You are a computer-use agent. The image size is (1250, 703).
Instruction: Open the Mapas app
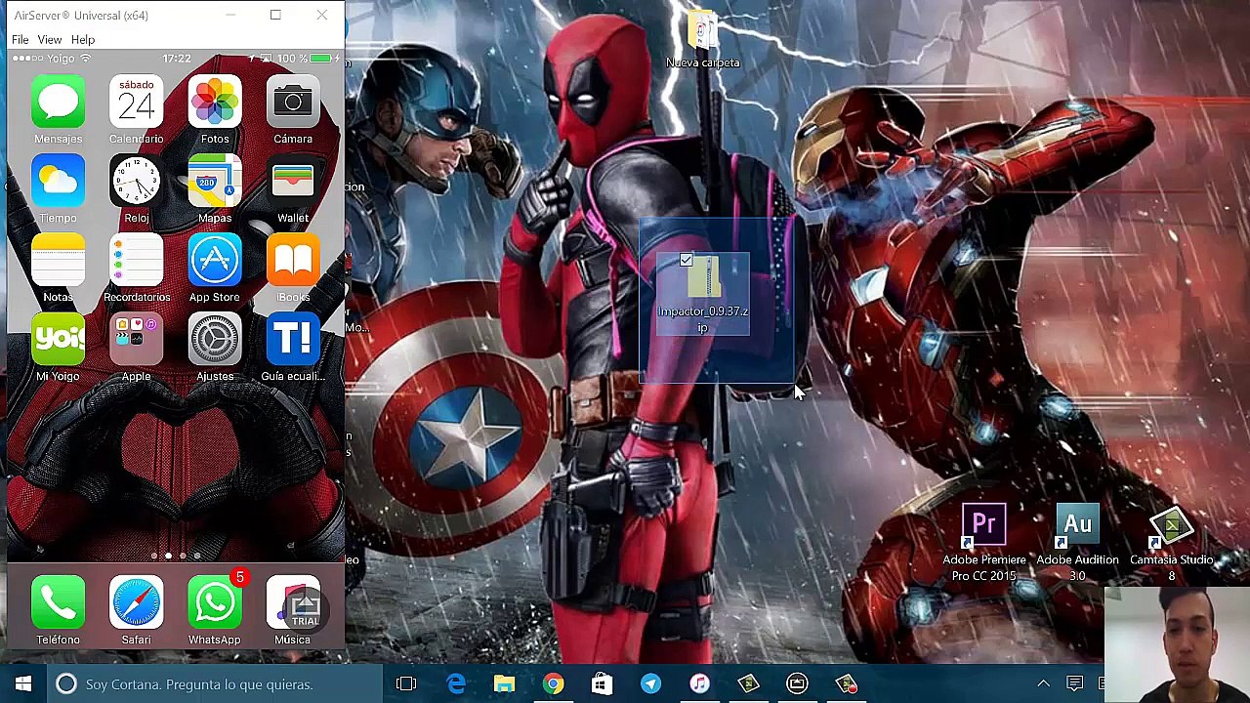[215, 181]
